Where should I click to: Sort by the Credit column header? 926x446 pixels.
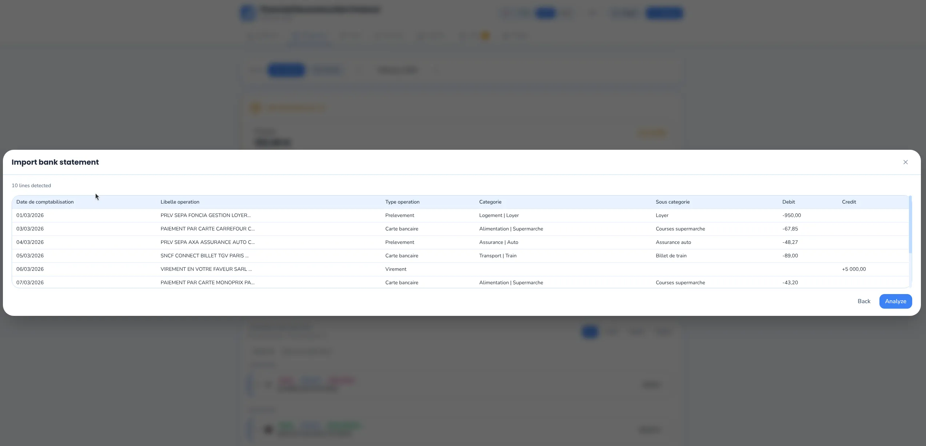[x=849, y=202]
